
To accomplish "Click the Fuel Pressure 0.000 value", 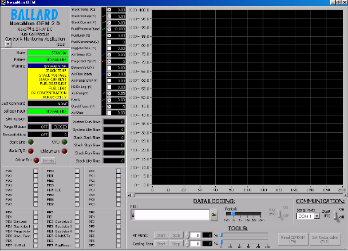I will tap(118, 29).
